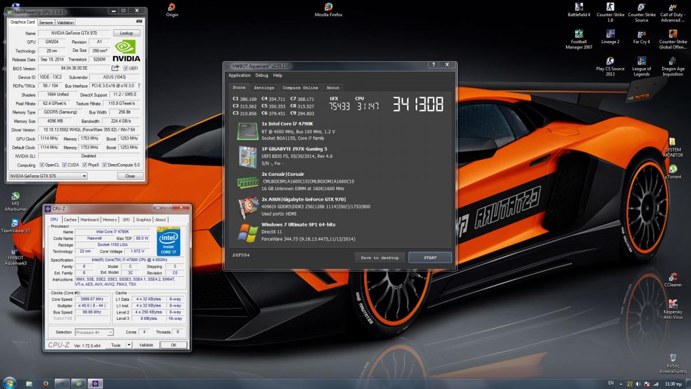The image size is (691, 389).
Task: Open the Counter-Strike Source desktop icon
Action: click(641, 12)
